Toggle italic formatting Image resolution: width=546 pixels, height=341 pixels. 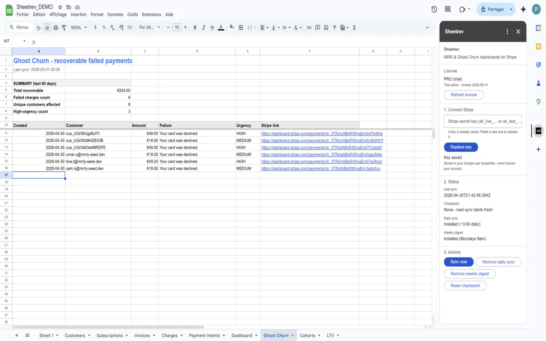pyautogui.click(x=203, y=28)
